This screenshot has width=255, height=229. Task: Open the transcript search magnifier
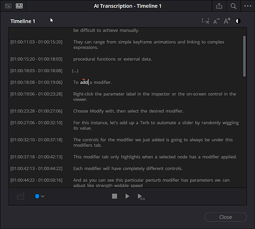click(233, 6)
